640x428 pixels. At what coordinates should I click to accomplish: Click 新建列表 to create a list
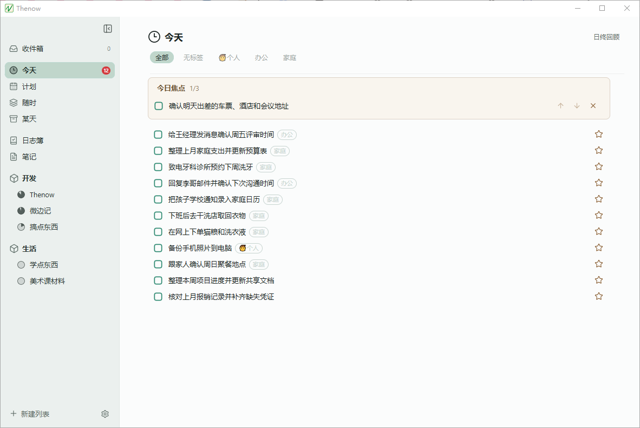[30, 414]
